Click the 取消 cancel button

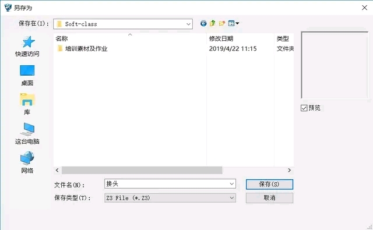pos(269,198)
